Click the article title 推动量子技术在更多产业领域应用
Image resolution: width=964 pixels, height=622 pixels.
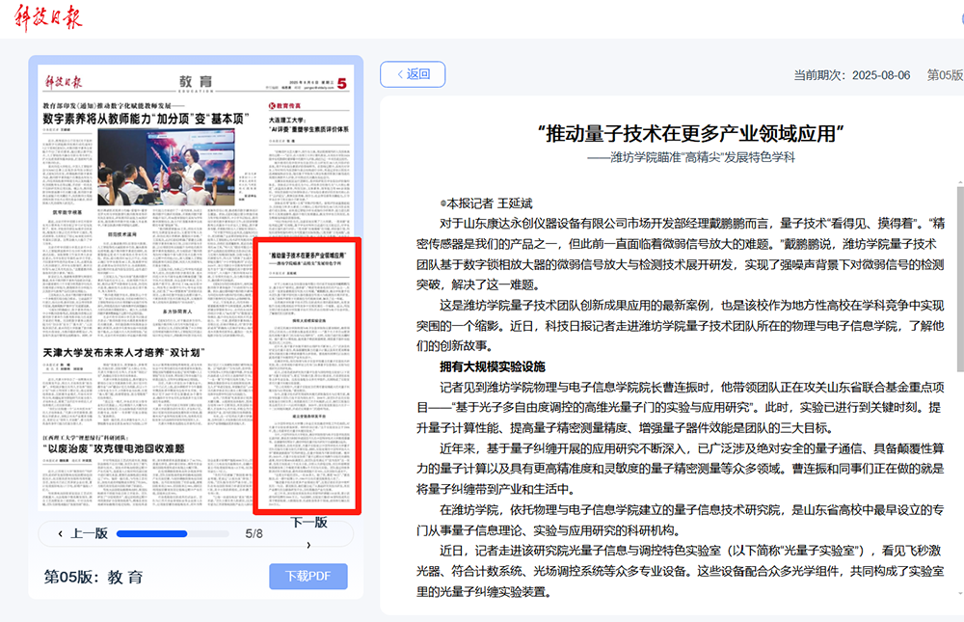click(x=690, y=133)
